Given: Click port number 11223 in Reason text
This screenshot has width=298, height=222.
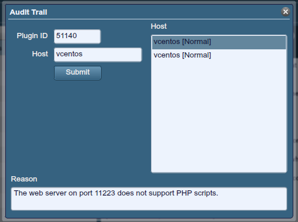Looking at the screenshot, I should [x=105, y=193].
